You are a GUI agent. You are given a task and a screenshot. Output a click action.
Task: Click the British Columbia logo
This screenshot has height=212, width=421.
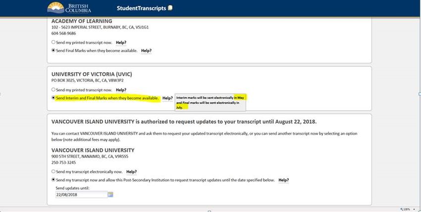tap(69, 8)
